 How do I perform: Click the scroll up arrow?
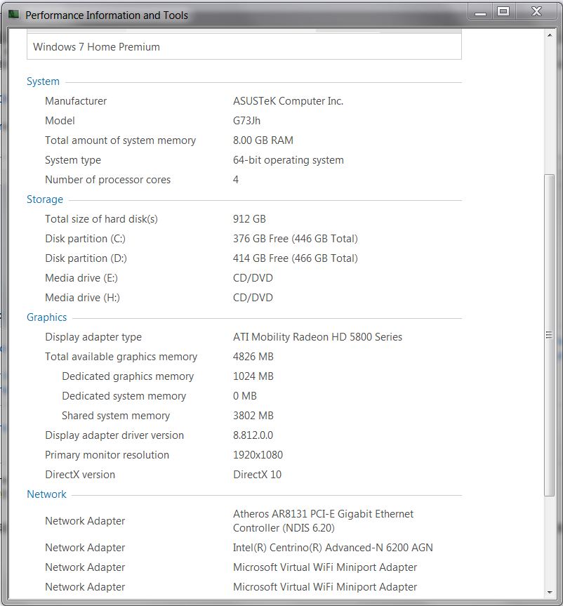[x=550, y=36]
